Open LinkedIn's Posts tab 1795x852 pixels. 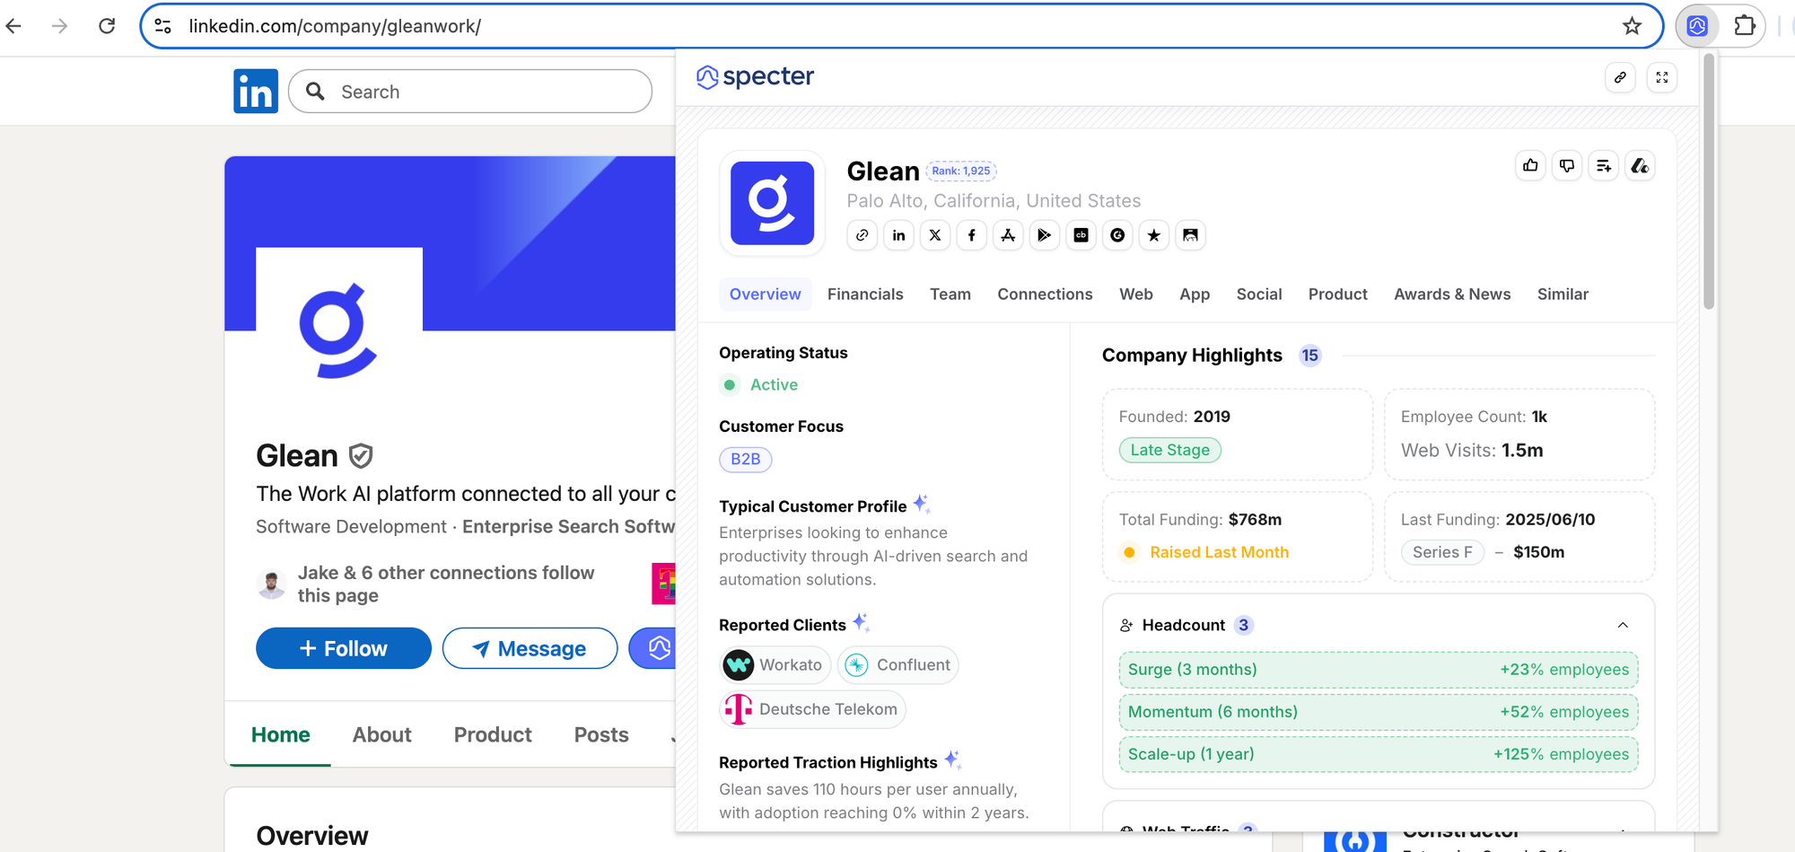(x=601, y=734)
